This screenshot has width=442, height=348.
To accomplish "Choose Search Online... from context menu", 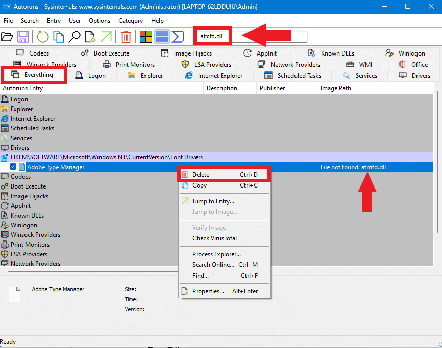I will 225,265.
